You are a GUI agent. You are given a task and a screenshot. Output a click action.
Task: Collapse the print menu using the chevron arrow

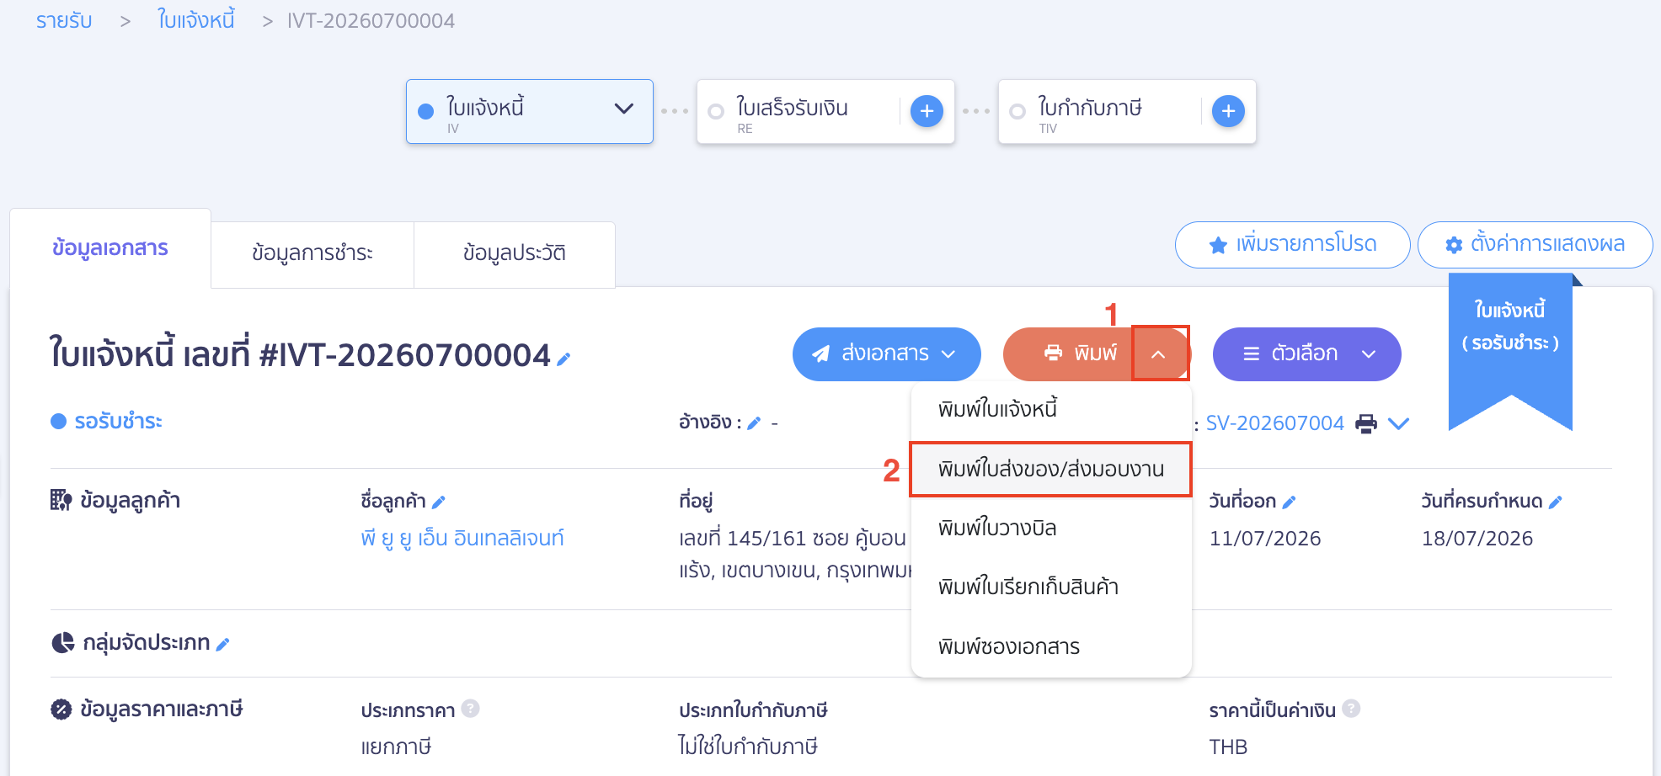click(1159, 354)
